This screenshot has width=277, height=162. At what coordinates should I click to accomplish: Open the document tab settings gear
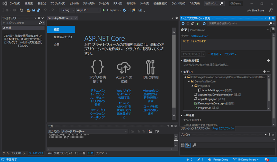[177, 18]
